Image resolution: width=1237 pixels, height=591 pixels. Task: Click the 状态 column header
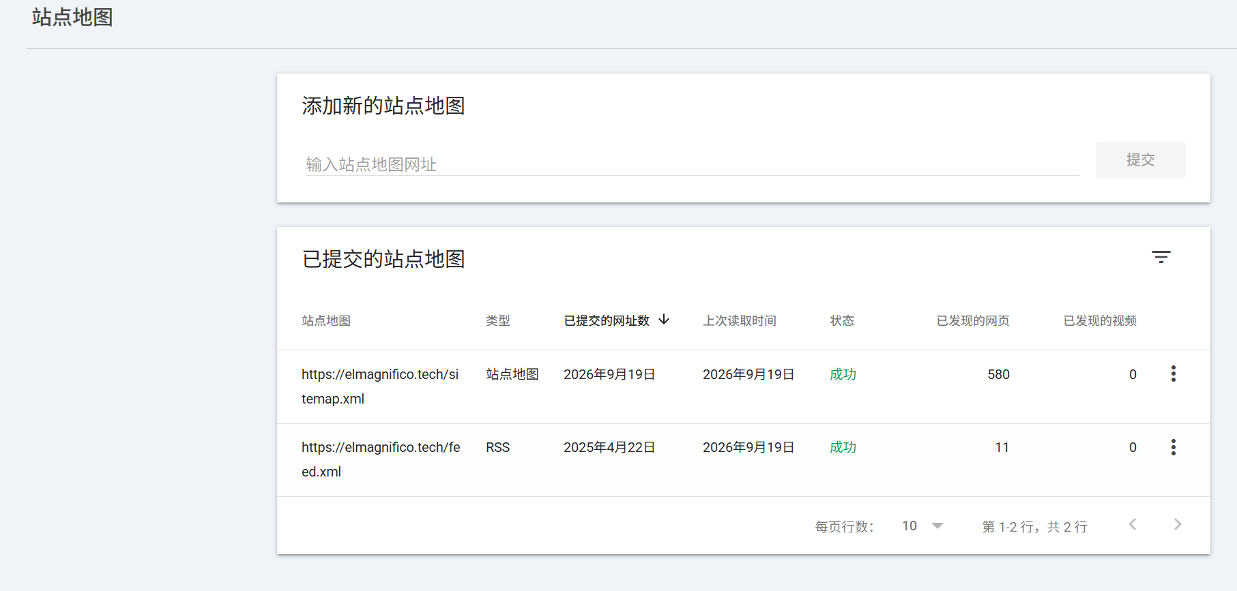pos(842,320)
